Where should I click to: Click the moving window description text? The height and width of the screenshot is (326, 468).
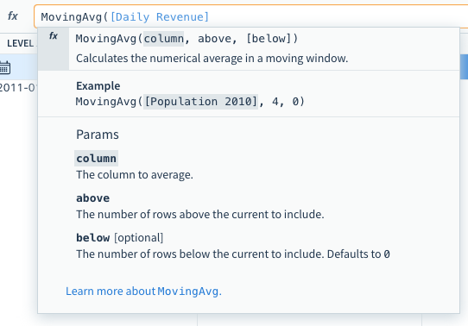tap(212, 59)
